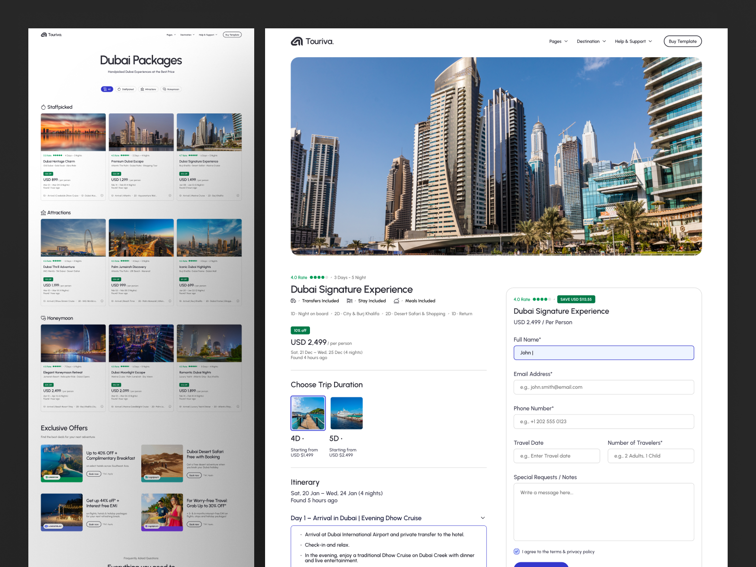Click the Attractions bank filter icon
The height and width of the screenshot is (567, 756).
[143, 89]
